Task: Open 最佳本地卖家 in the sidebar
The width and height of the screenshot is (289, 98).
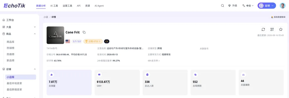Action: (x=14, y=83)
